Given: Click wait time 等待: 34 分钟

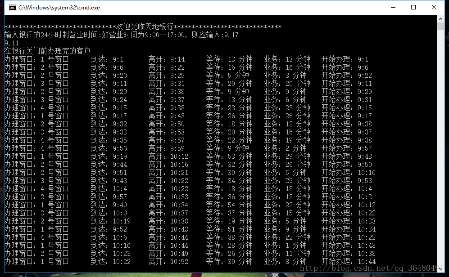Looking at the screenshot, I should coord(229,181).
